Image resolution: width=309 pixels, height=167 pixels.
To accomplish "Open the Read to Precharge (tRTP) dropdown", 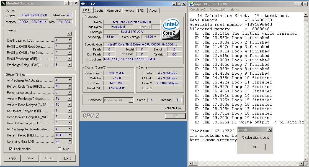I will (x=69, y=123).
